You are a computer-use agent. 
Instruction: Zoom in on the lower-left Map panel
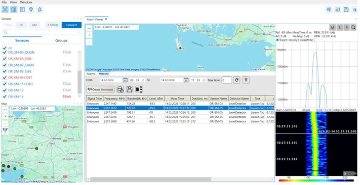coord(5,116)
